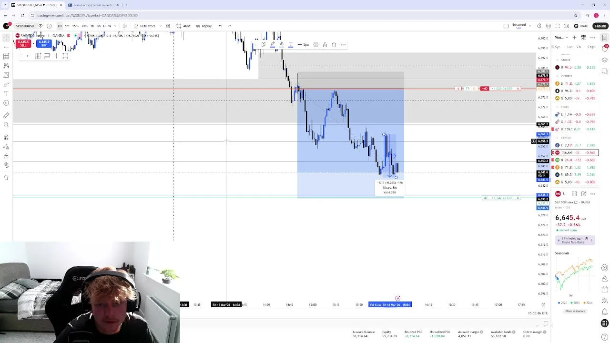This screenshot has height=343, width=610.
Task: Open the alerts clock icon with badge
Action: pos(605,48)
